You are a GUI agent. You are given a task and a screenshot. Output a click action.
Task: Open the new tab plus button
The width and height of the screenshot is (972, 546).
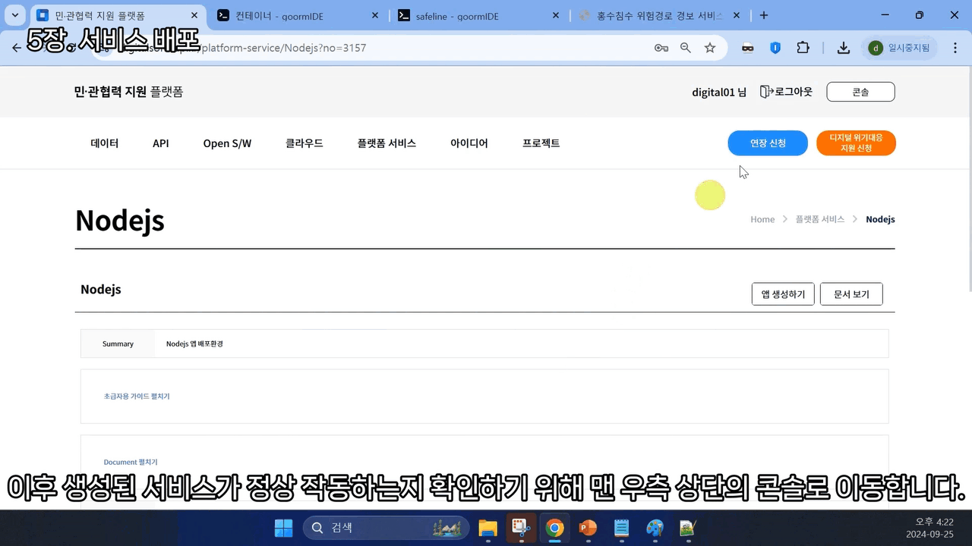[x=764, y=15]
